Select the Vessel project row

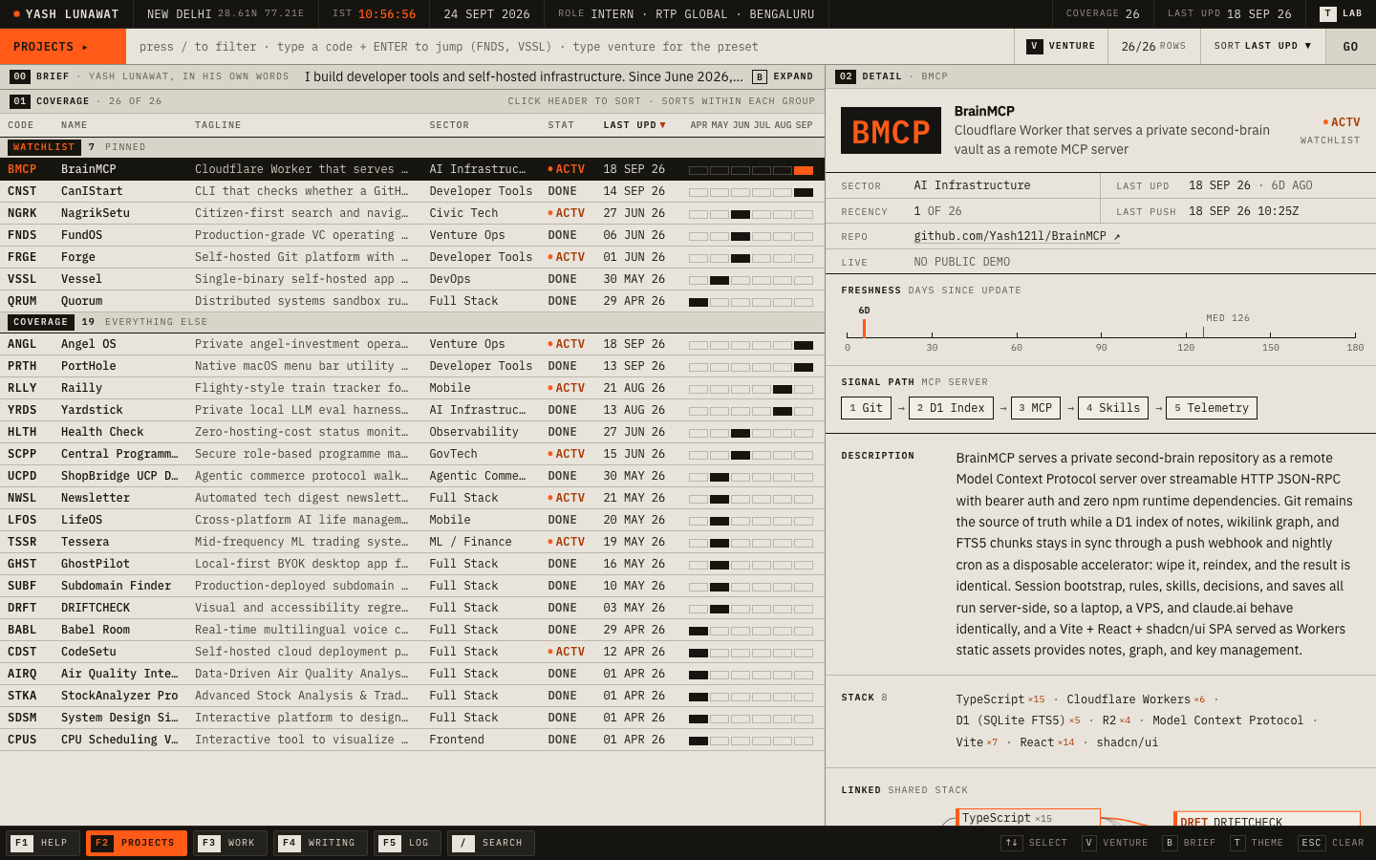(x=412, y=279)
